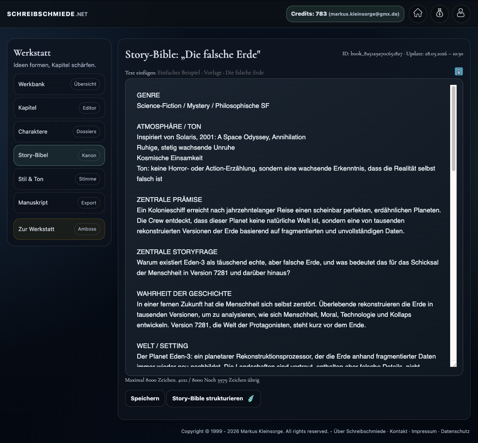Insert the Vorlage text

[x=213, y=73]
